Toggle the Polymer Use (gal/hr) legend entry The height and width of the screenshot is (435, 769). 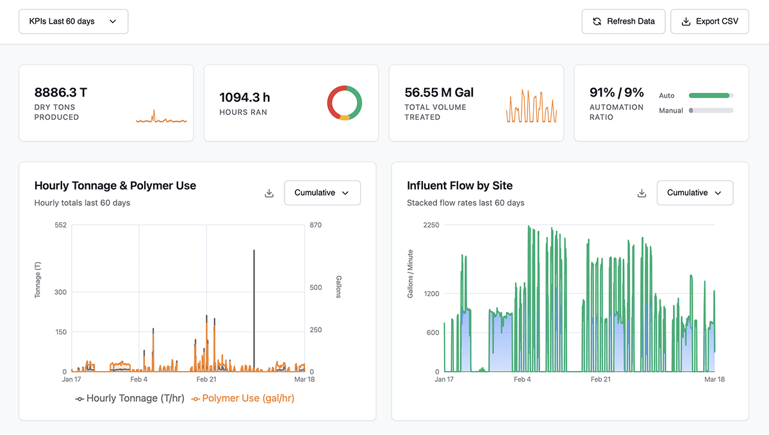coord(243,398)
